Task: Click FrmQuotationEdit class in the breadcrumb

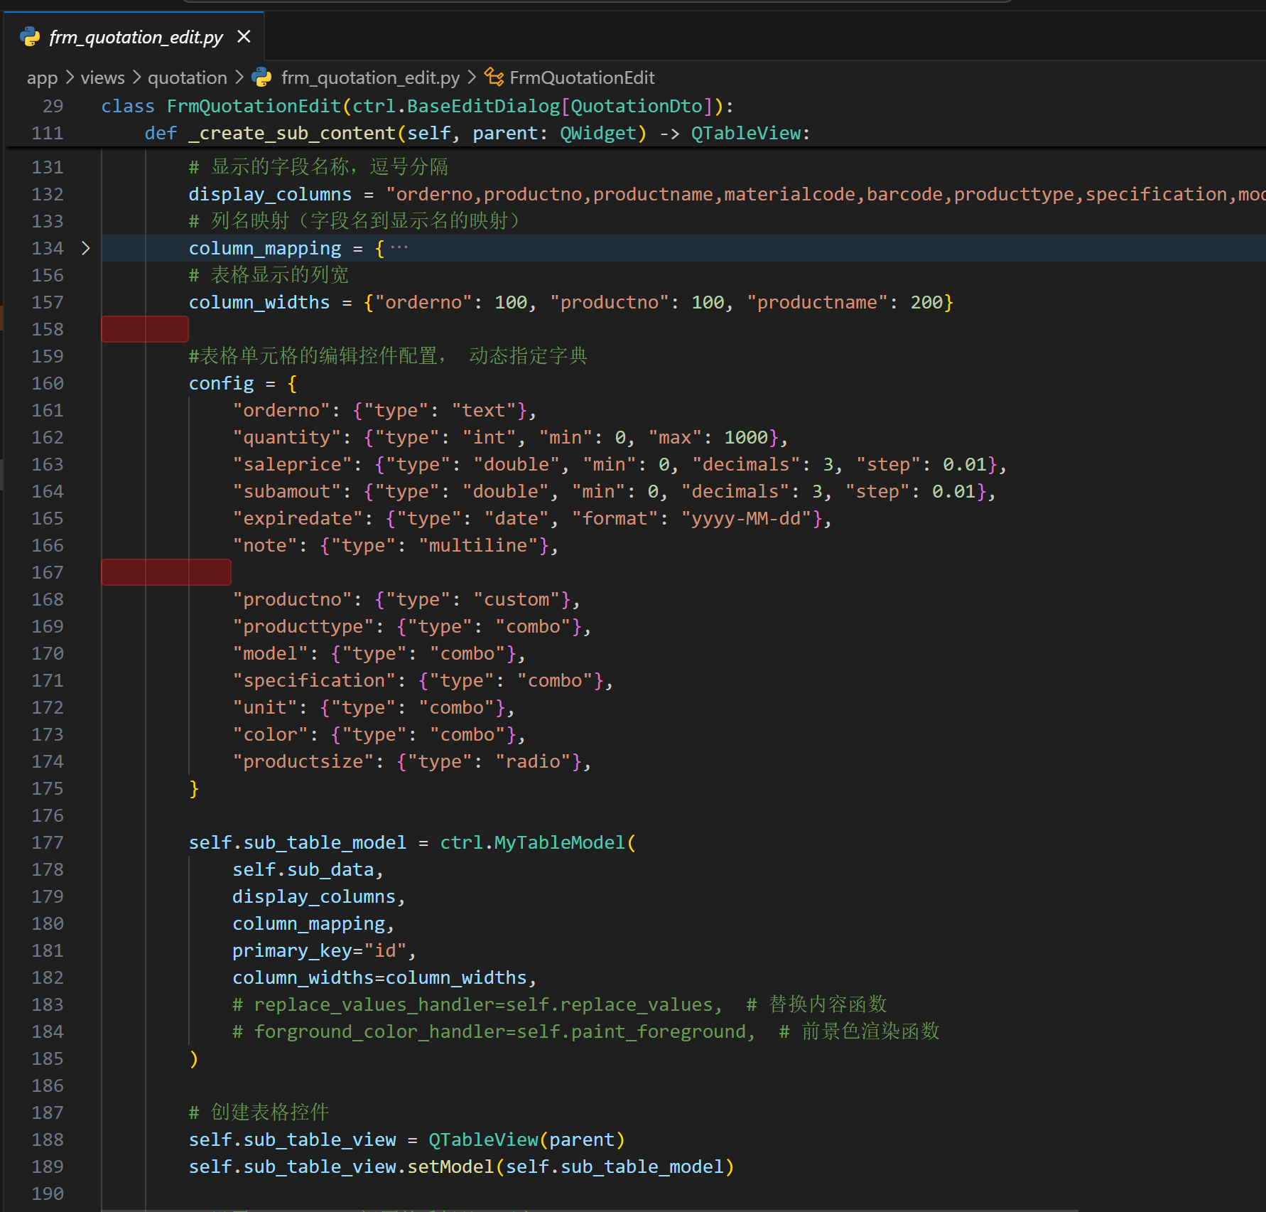Action: tap(582, 77)
